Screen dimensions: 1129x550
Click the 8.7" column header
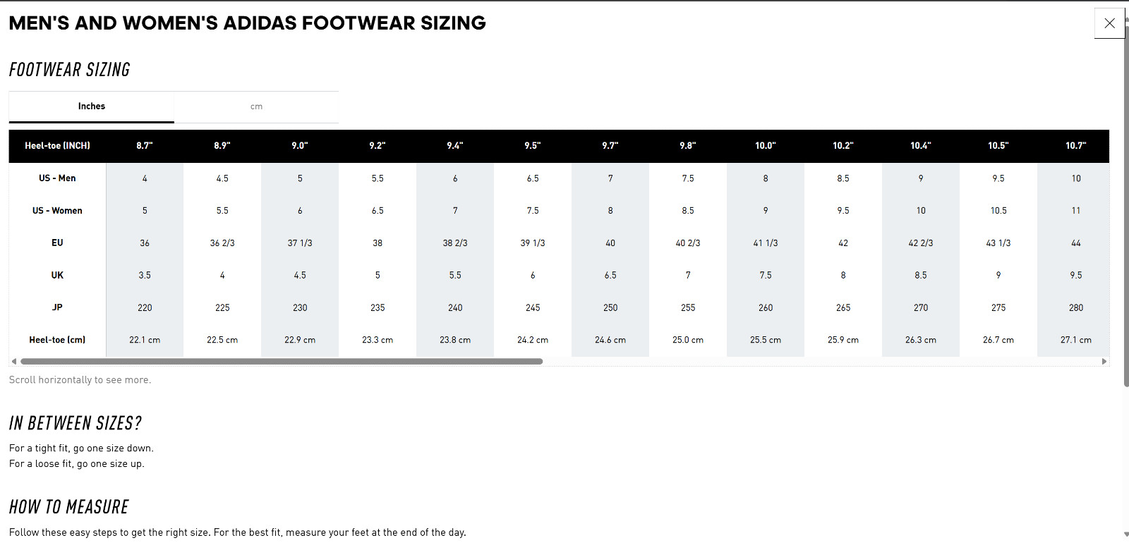(x=145, y=146)
